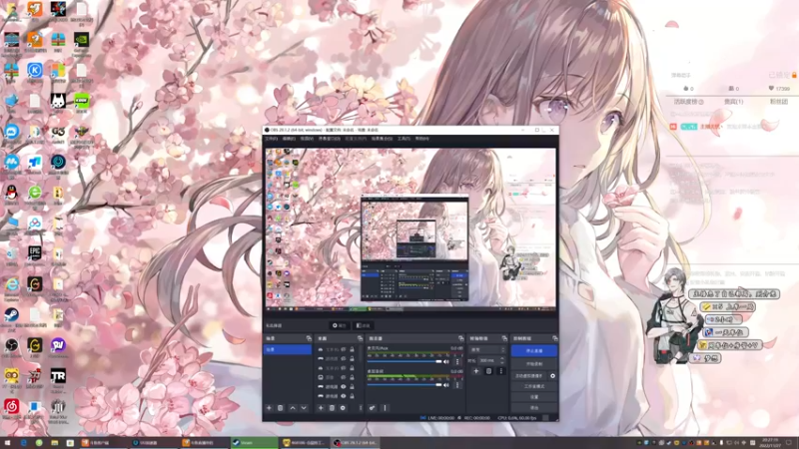Open the transitions three-dot menu
The height and width of the screenshot is (449, 799).
[500, 371]
